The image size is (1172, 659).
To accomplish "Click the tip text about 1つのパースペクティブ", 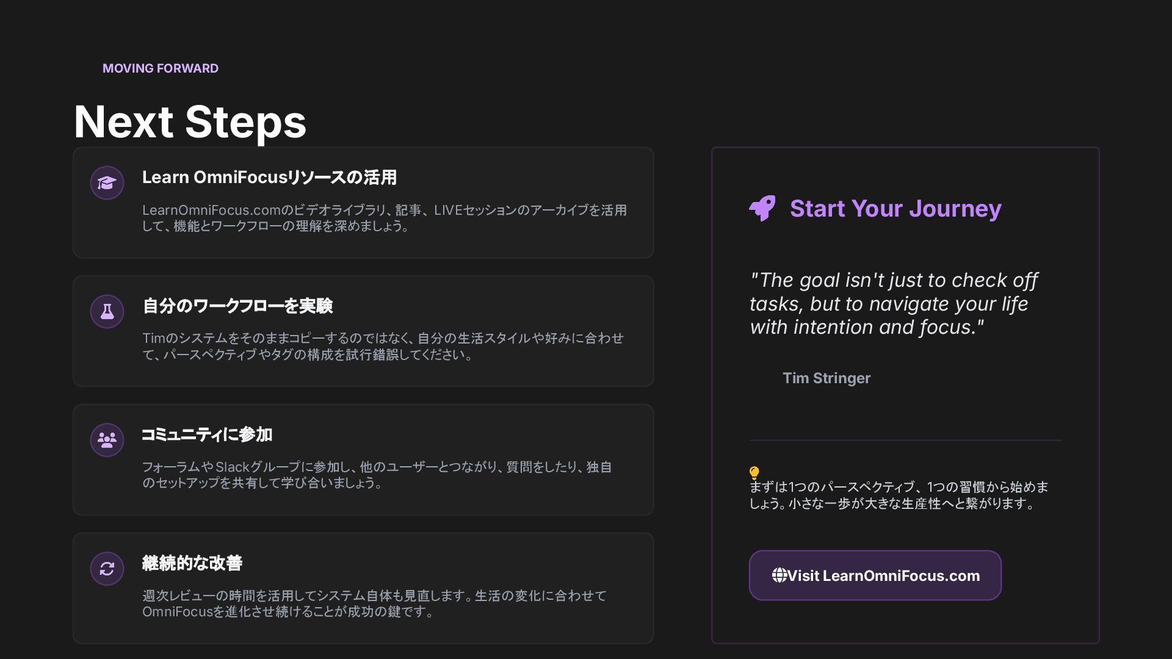I will (899, 495).
